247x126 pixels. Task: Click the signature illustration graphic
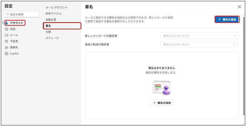pos(162,88)
